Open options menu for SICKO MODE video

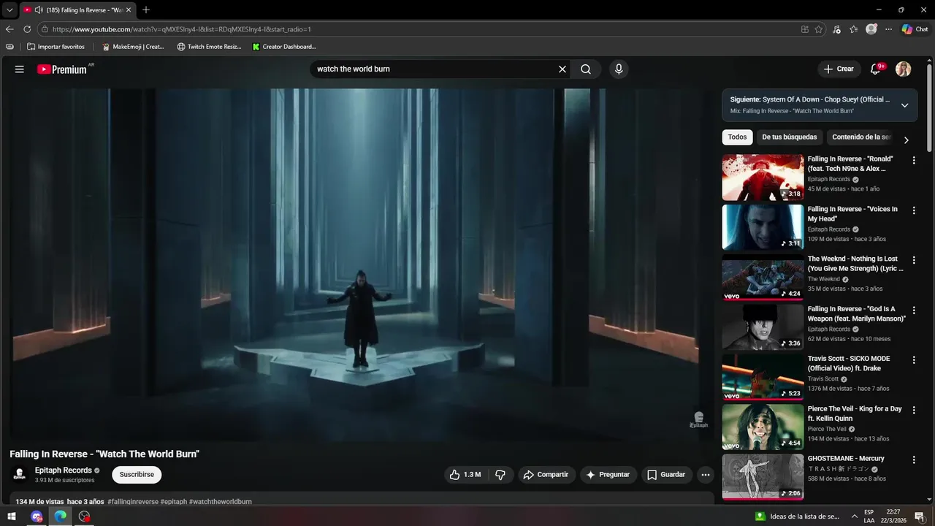(x=914, y=360)
